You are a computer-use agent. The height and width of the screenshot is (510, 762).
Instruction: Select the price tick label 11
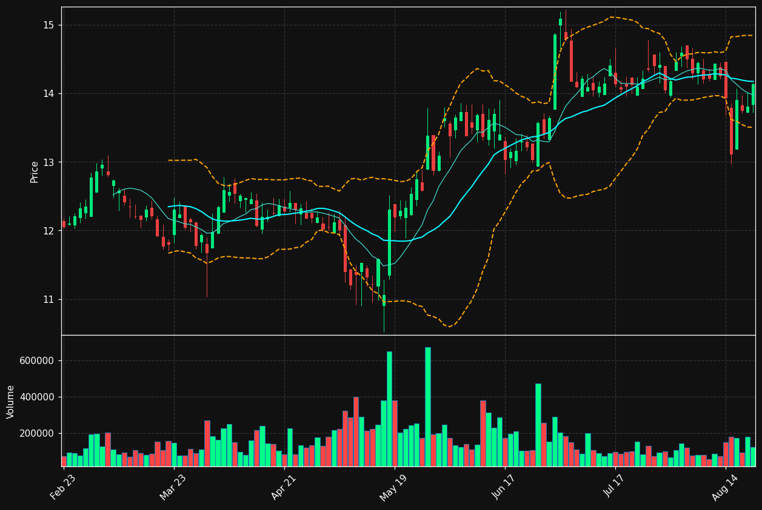click(48, 299)
